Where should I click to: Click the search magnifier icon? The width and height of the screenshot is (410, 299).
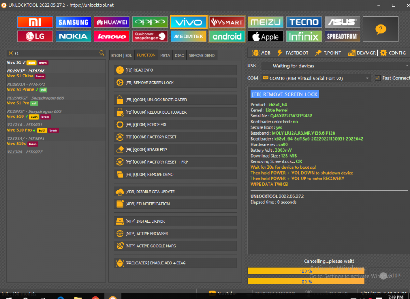pyautogui.click(x=102, y=53)
